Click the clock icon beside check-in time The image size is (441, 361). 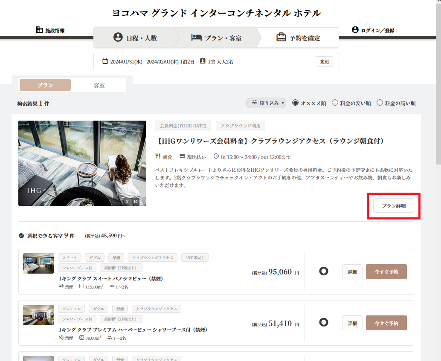pos(216,156)
